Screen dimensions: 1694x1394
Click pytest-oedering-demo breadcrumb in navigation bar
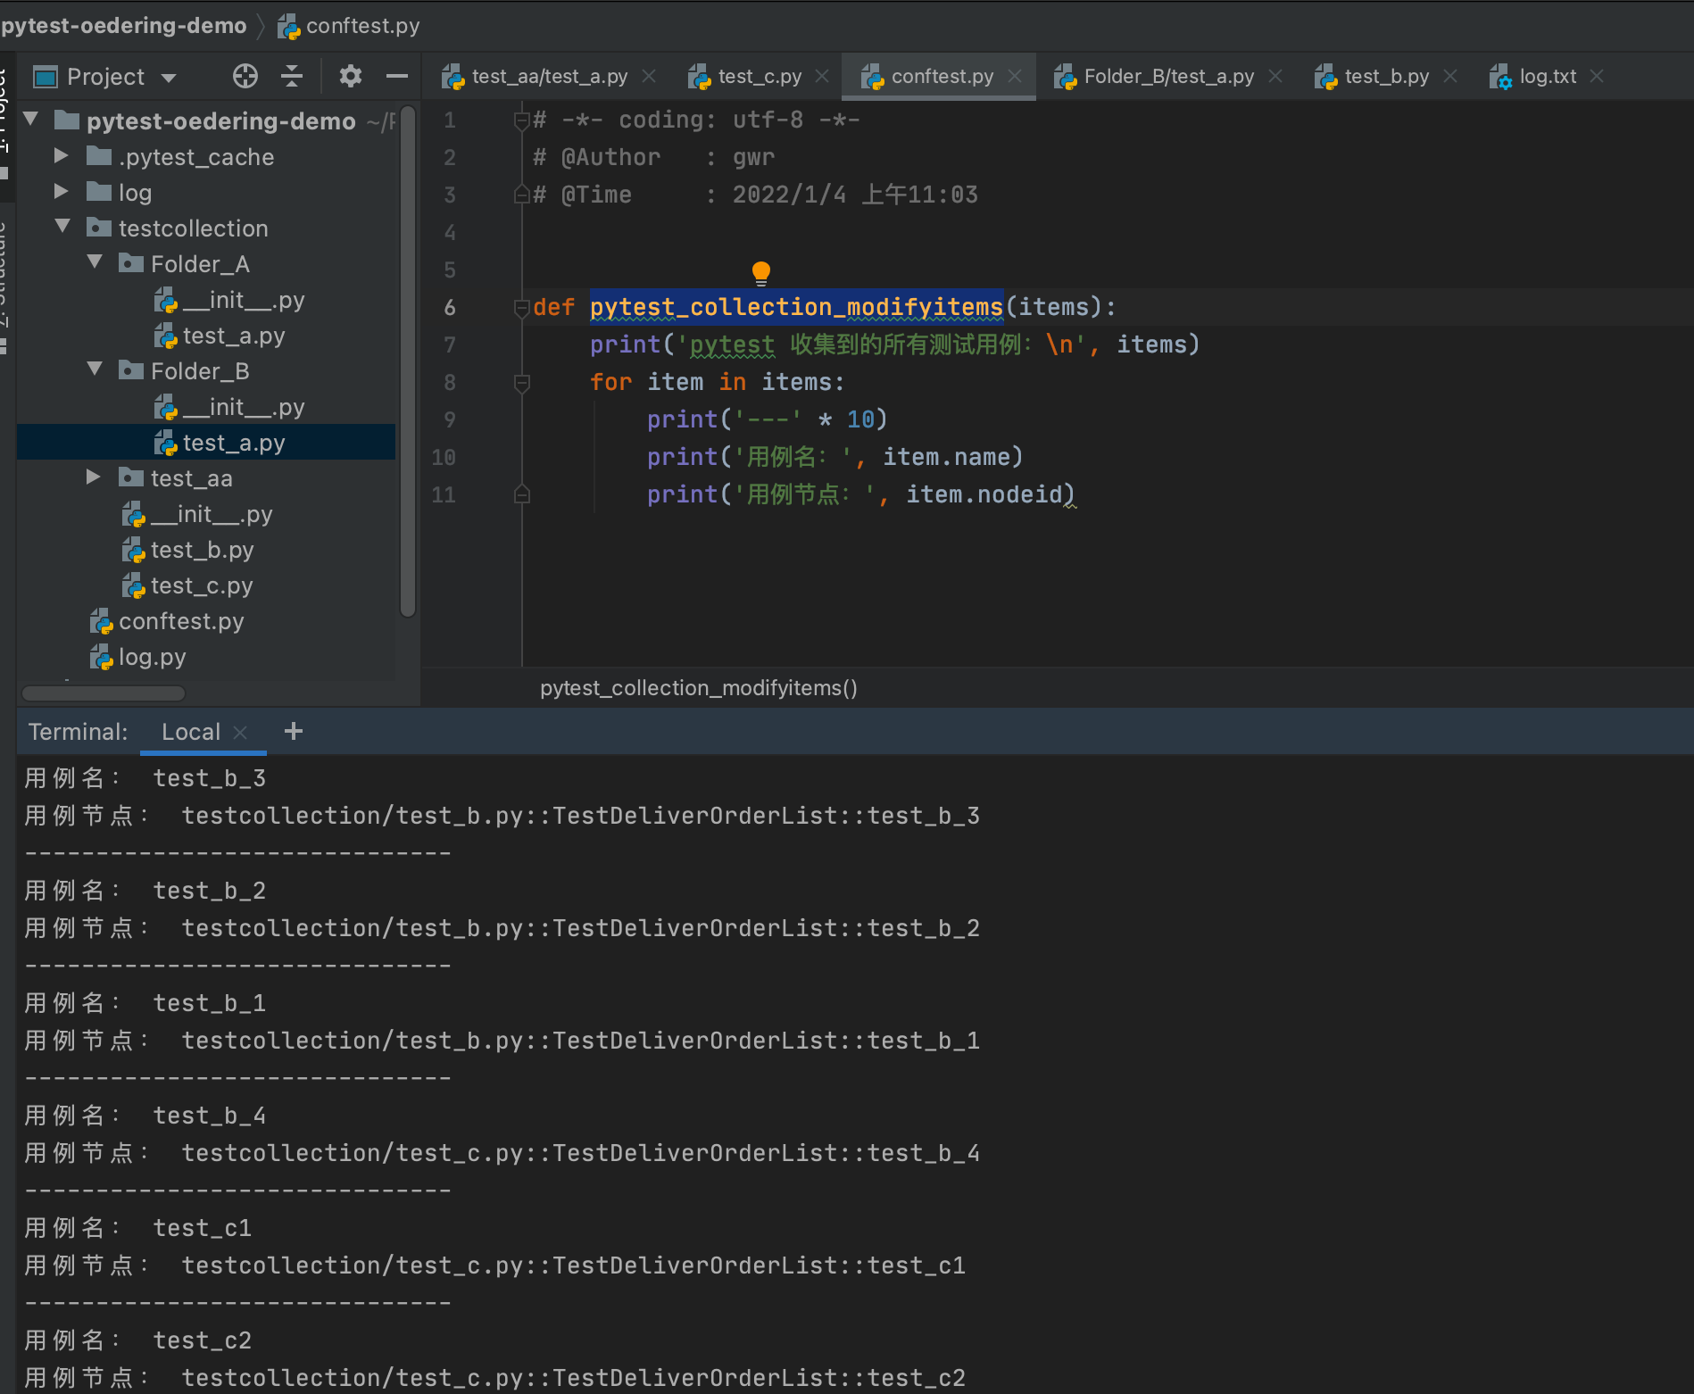pos(123,26)
